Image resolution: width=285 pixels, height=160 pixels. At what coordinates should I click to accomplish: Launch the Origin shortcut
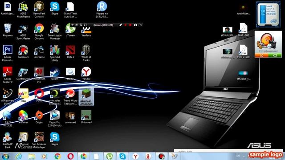tap(39, 117)
